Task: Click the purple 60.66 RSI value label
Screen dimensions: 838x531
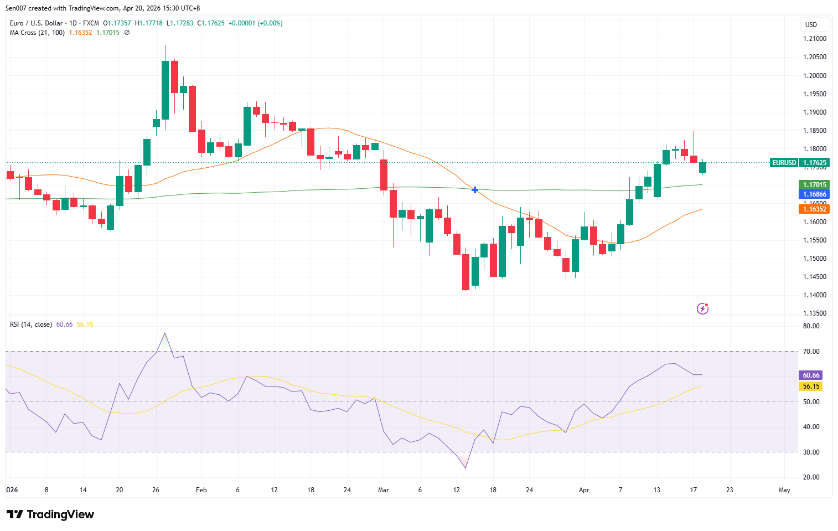Action: pos(810,375)
